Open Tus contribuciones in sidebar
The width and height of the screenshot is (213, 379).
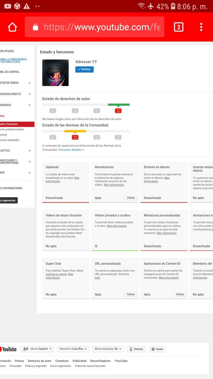11,188
